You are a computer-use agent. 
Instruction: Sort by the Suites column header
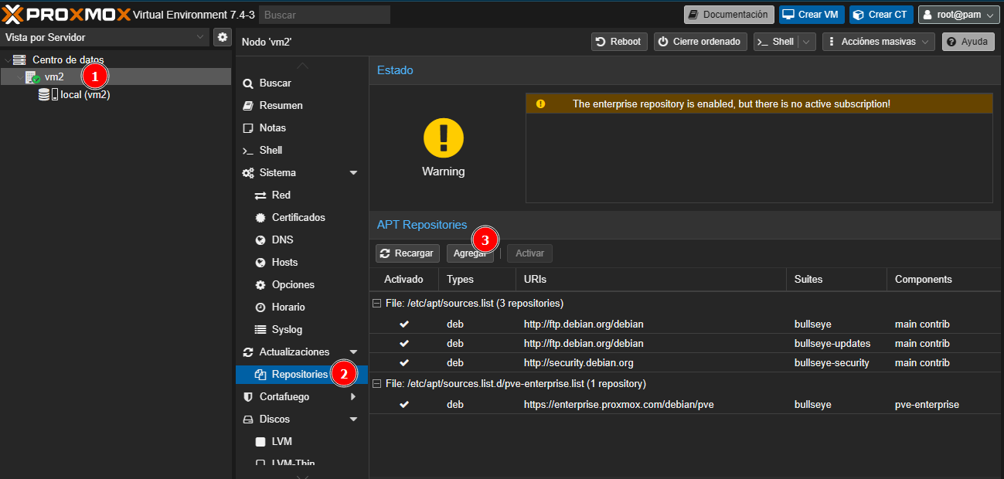click(x=836, y=280)
